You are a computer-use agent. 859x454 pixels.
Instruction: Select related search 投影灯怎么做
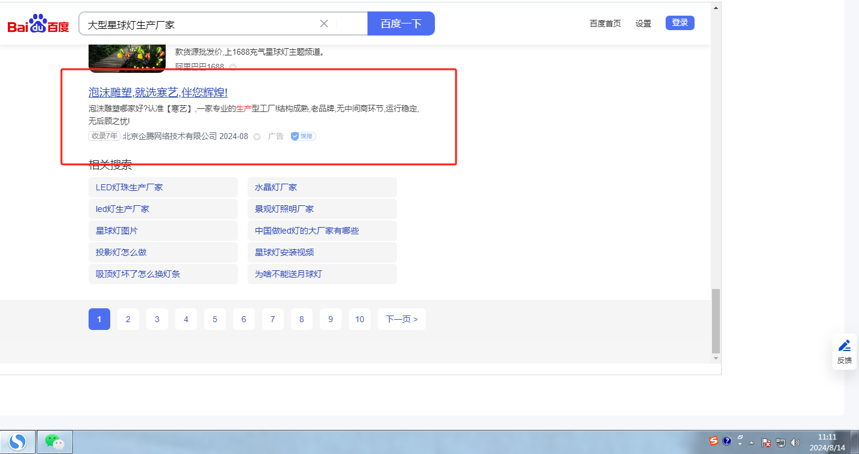click(x=163, y=252)
